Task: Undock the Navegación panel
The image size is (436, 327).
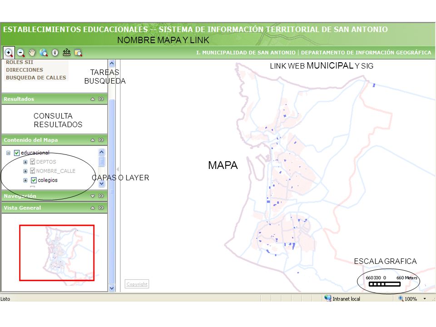Action: pos(101,196)
